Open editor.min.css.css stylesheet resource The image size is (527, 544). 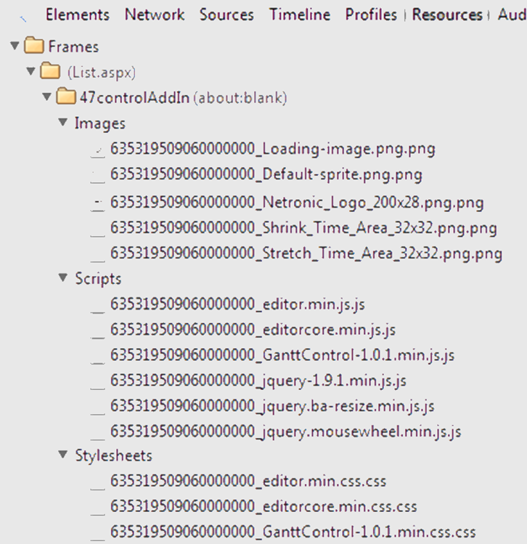pyautogui.click(x=248, y=481)
